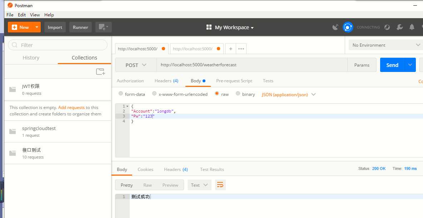Switch to the request Body tab
This screenshot has height=218, width=423.
click(198, 81)
